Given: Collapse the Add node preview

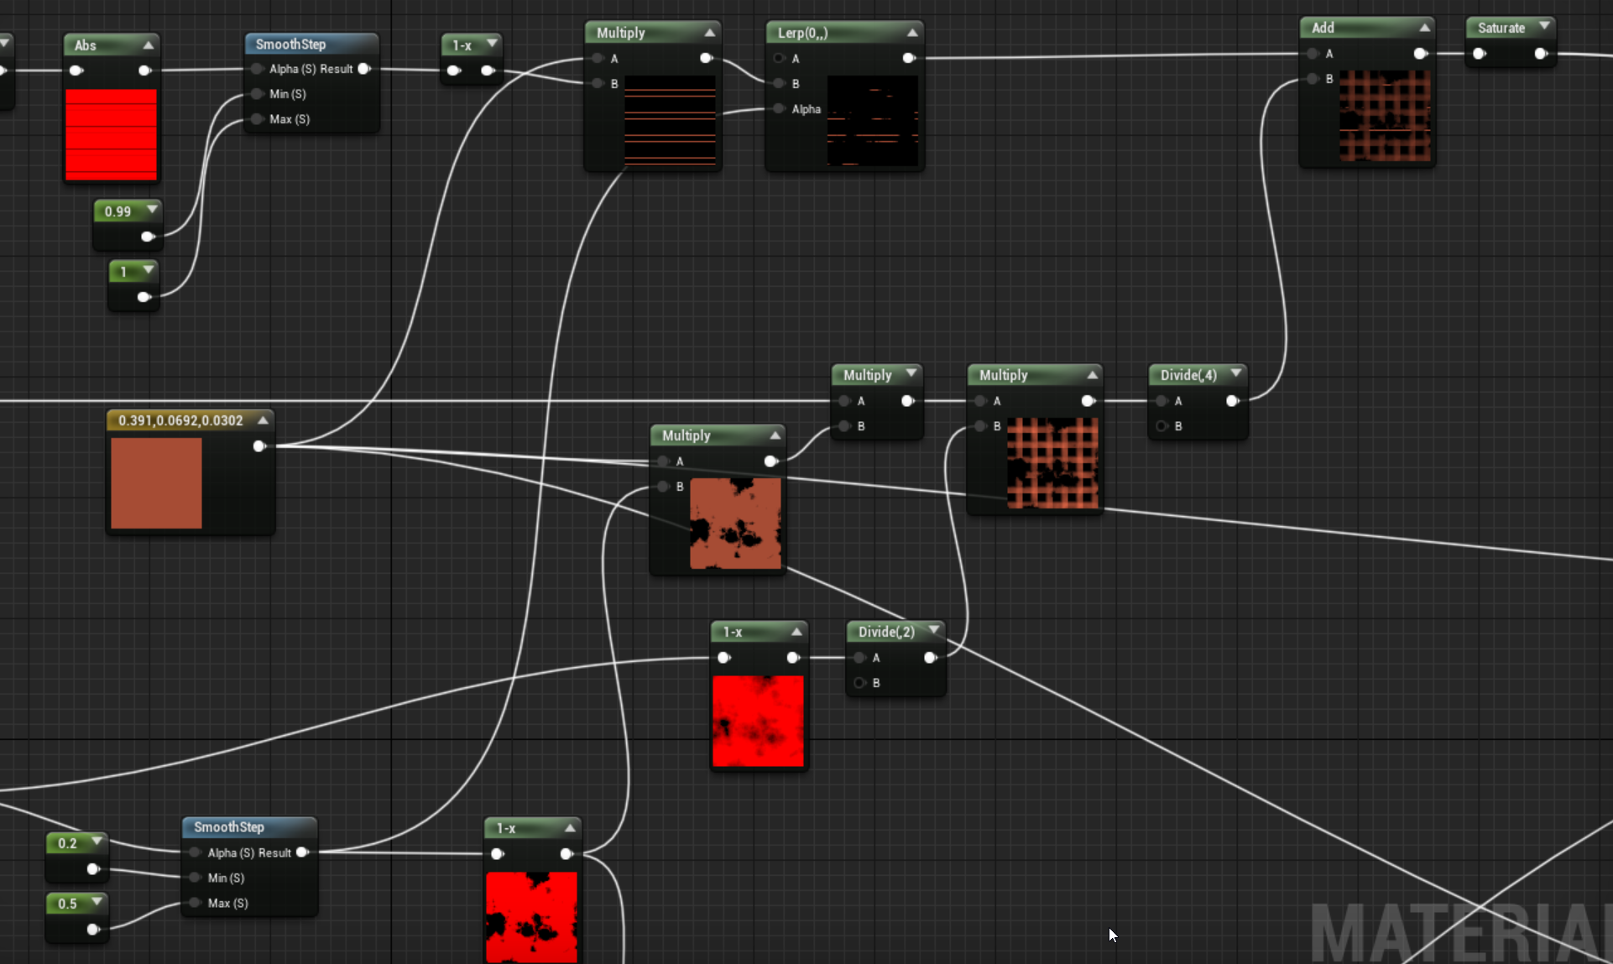Looking at the screenshot, I should click(1424, 28).
